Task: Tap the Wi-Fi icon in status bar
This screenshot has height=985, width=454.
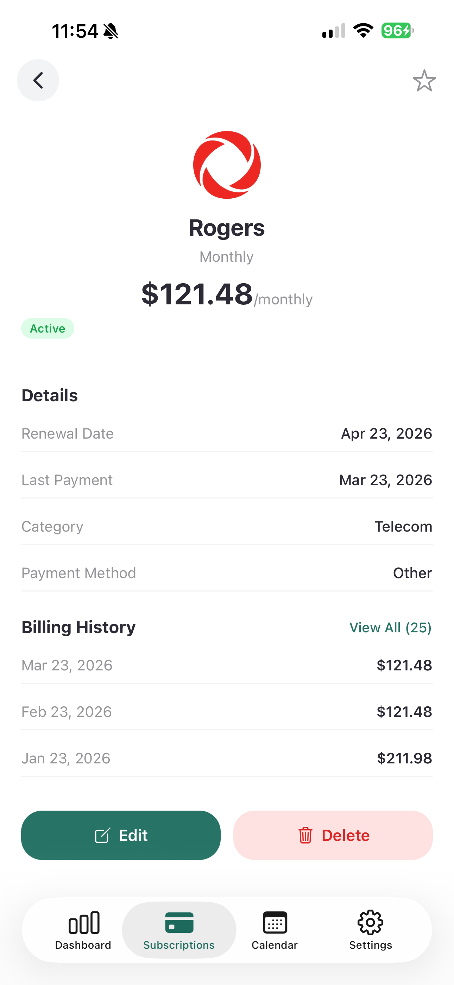Action: point(363,31)
